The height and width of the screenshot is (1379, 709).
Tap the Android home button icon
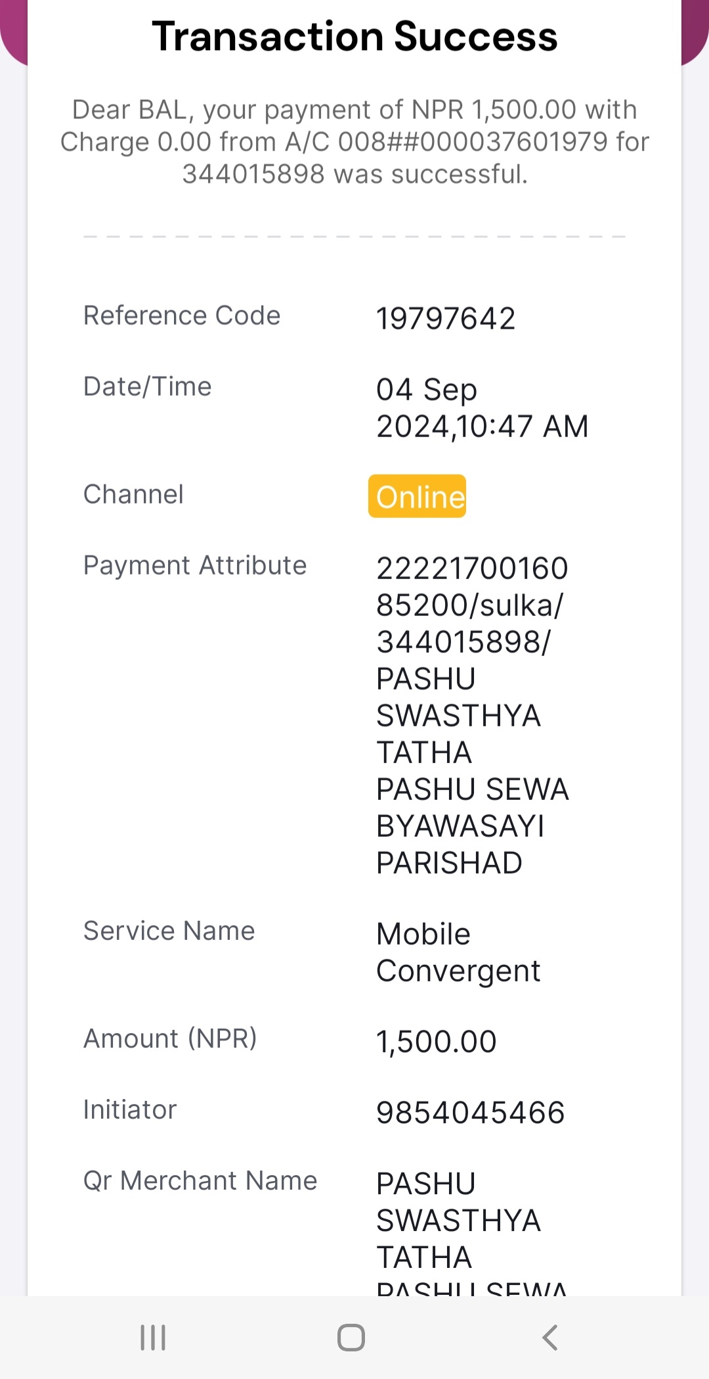click(x=351, y=1337)
